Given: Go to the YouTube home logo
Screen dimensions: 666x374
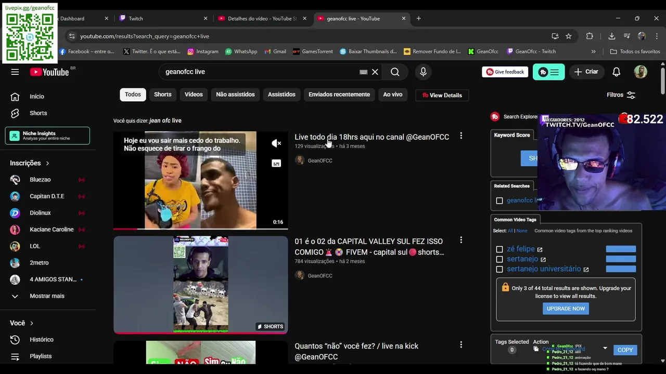Looking at the screenshot, I should tap(49, 72).
